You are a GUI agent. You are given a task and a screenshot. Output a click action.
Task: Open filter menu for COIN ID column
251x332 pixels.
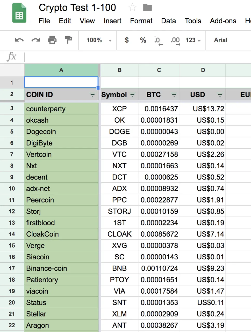(92, 95)
